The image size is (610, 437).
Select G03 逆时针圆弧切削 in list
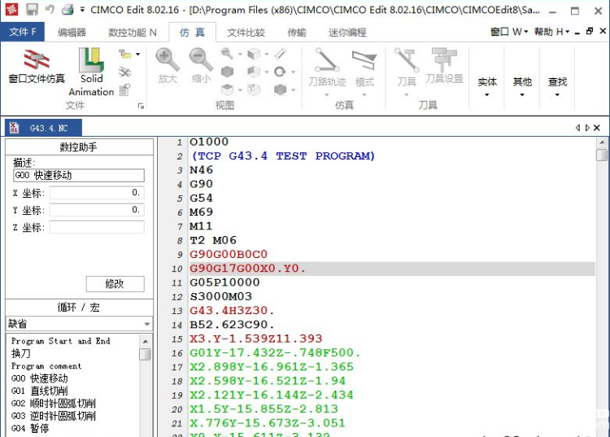(x=54, y=416)
